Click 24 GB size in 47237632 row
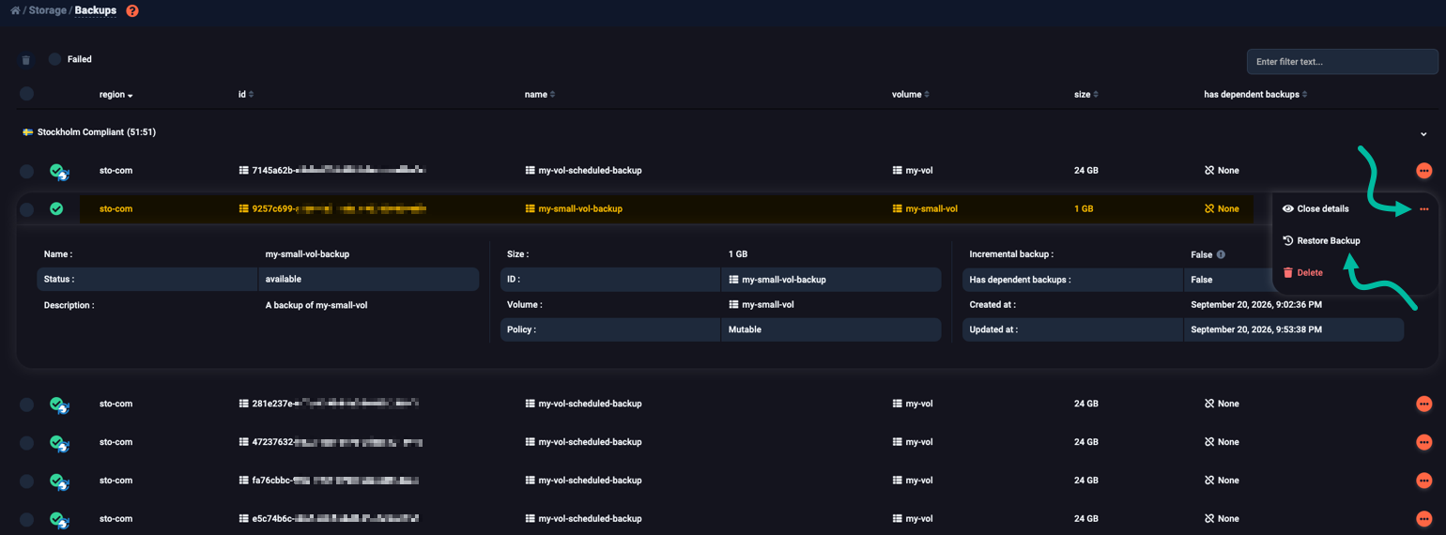The image size is (1446, 535). tap(1086, 442)
